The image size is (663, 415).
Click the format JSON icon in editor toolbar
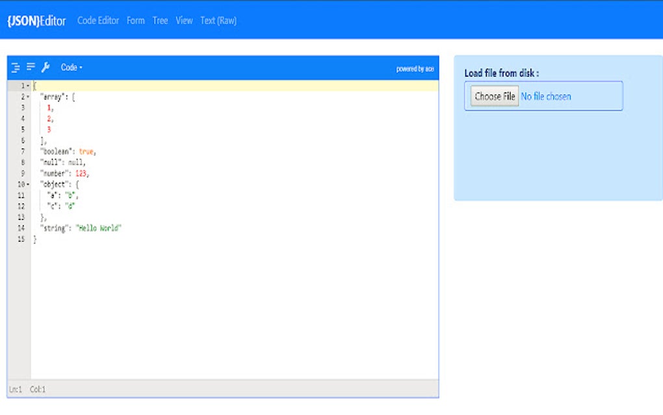pos(16,68)
